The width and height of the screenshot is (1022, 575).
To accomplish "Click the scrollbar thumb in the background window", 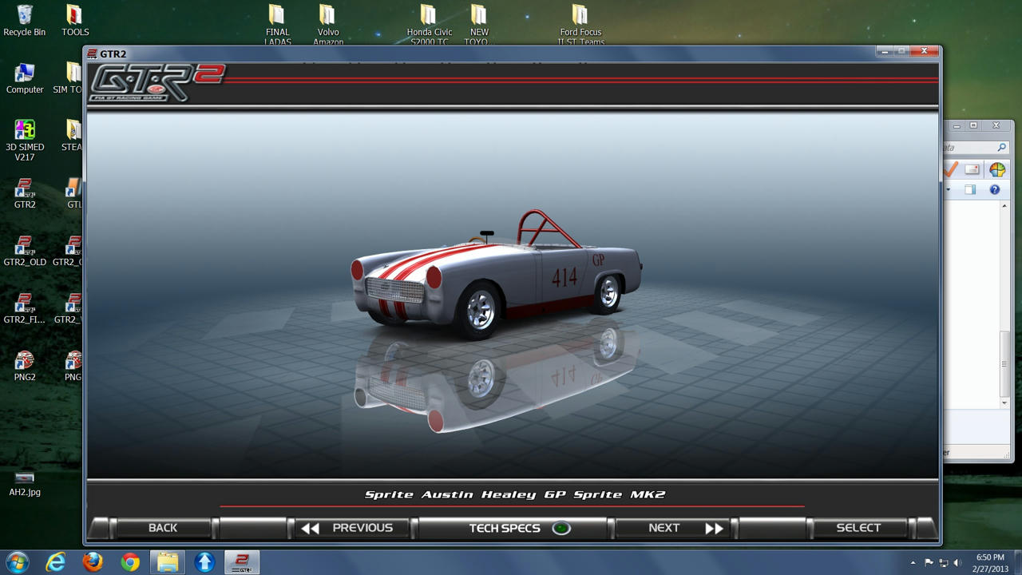I will (1004, 364).
